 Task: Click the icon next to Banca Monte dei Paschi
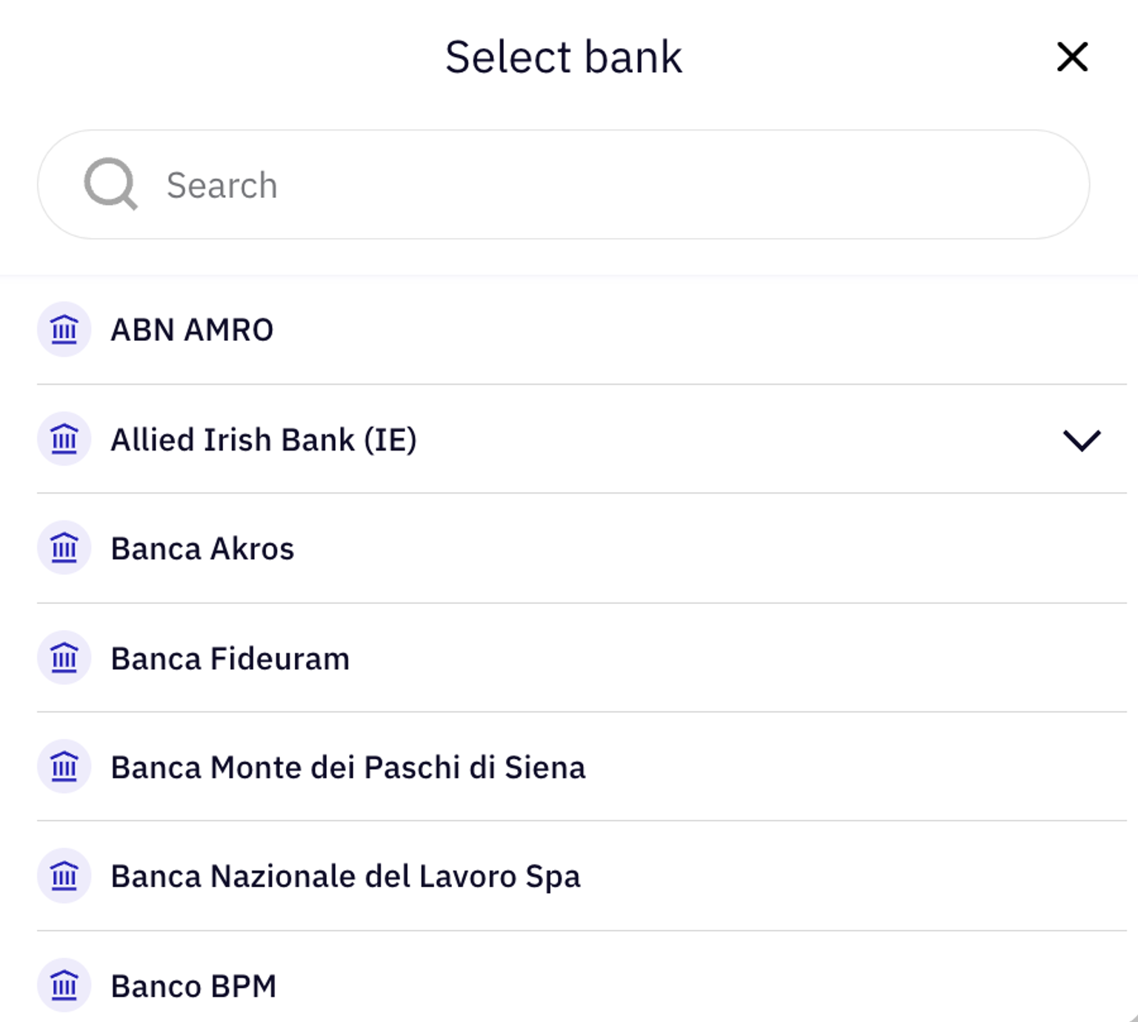[64, 766]
